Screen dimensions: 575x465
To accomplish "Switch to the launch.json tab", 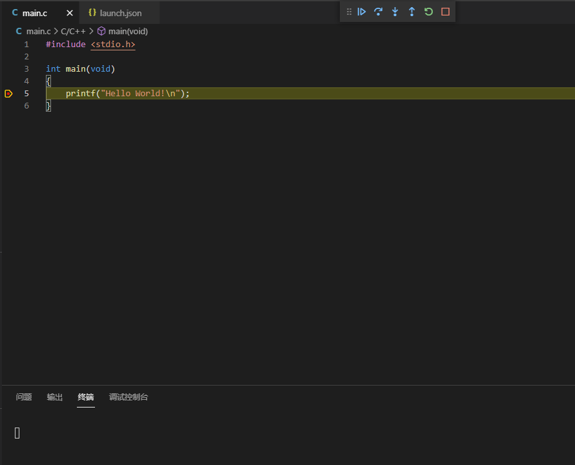I will [x=120, y=13].
